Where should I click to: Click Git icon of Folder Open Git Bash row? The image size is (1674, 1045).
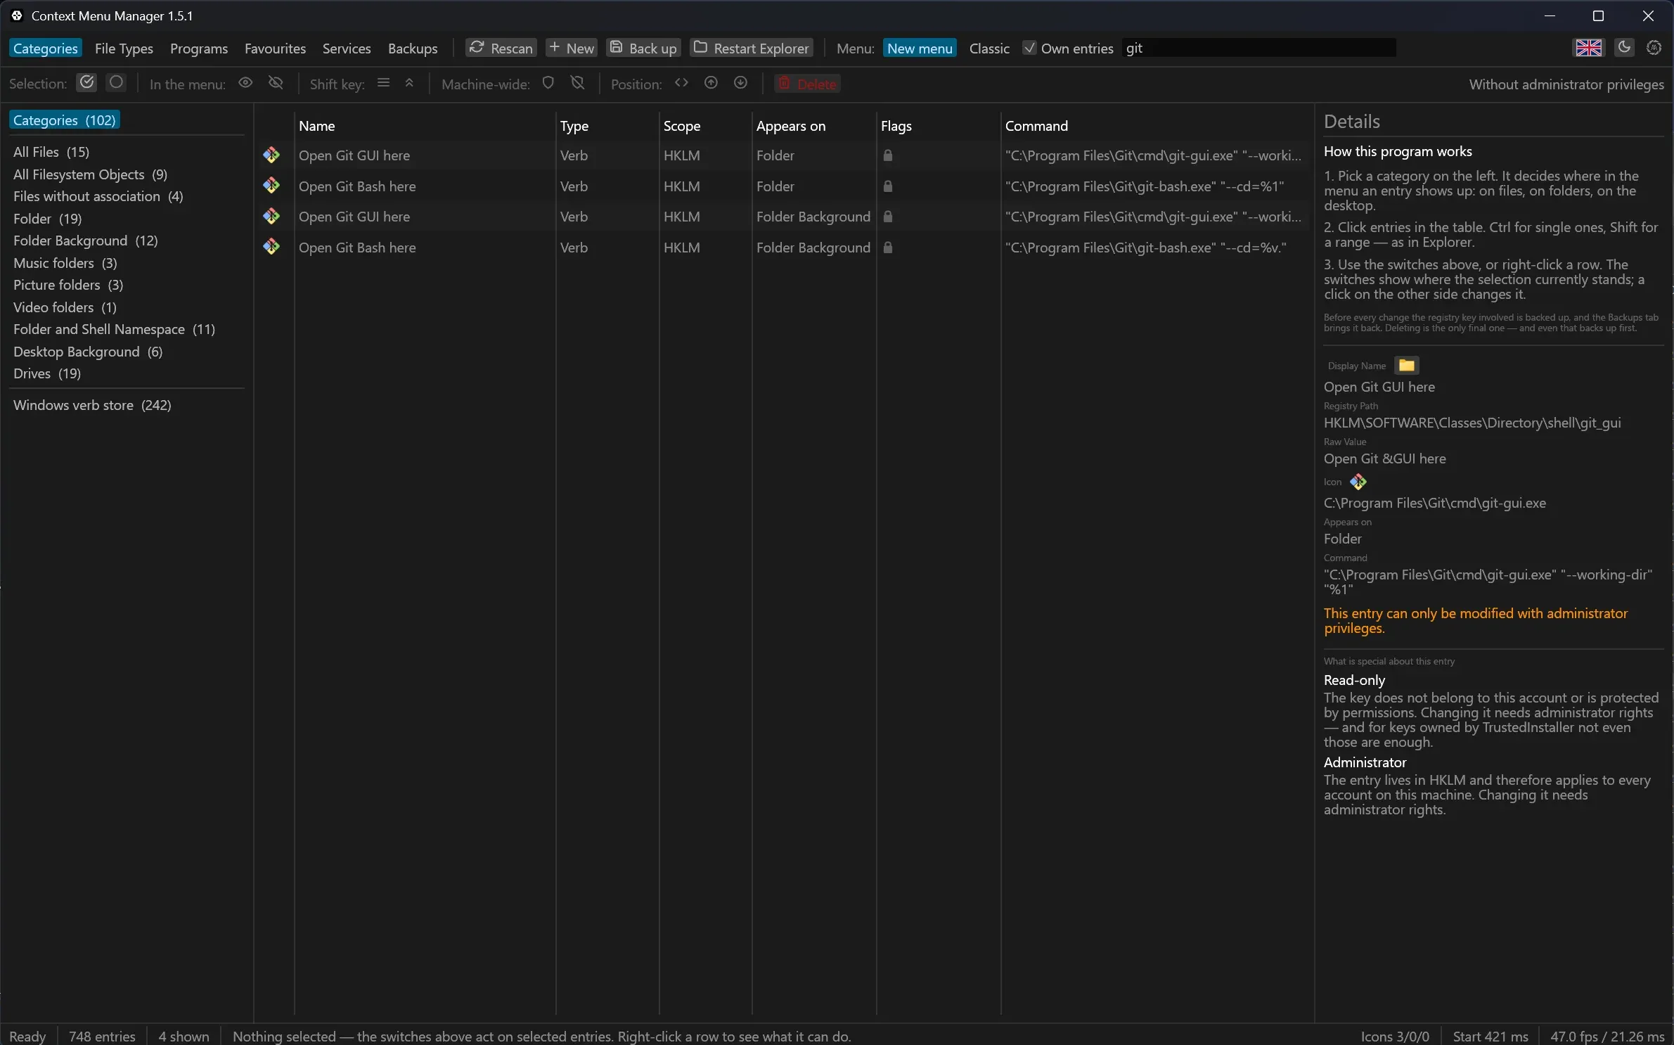pyautogui.click(x=271, y=186)
